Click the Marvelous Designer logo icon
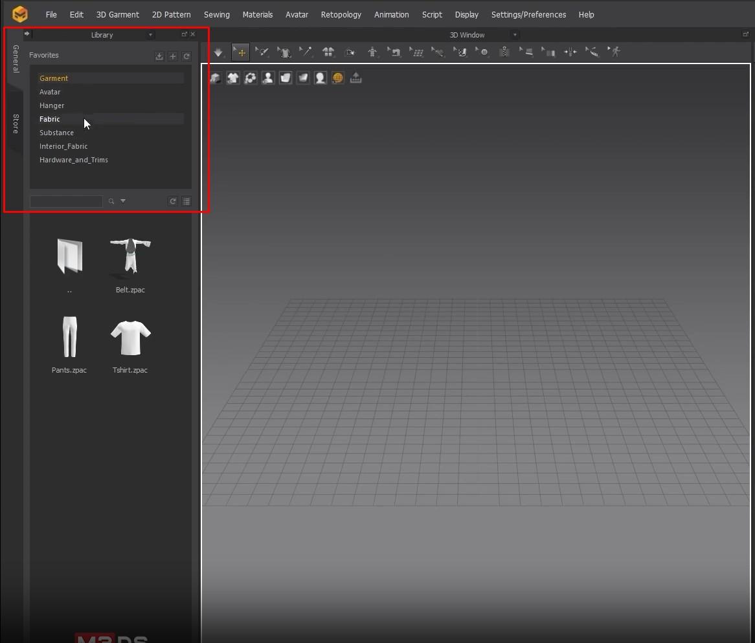 pyautogui.click(x=19, y=14)
